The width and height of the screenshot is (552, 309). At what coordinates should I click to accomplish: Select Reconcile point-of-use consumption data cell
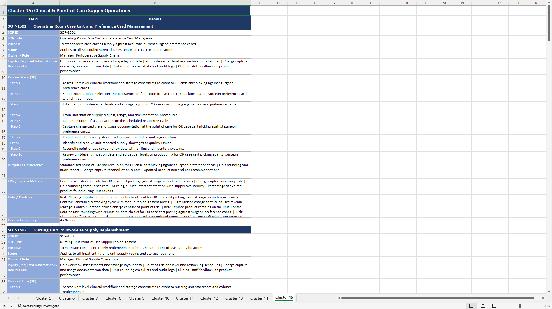pos(155,149)
